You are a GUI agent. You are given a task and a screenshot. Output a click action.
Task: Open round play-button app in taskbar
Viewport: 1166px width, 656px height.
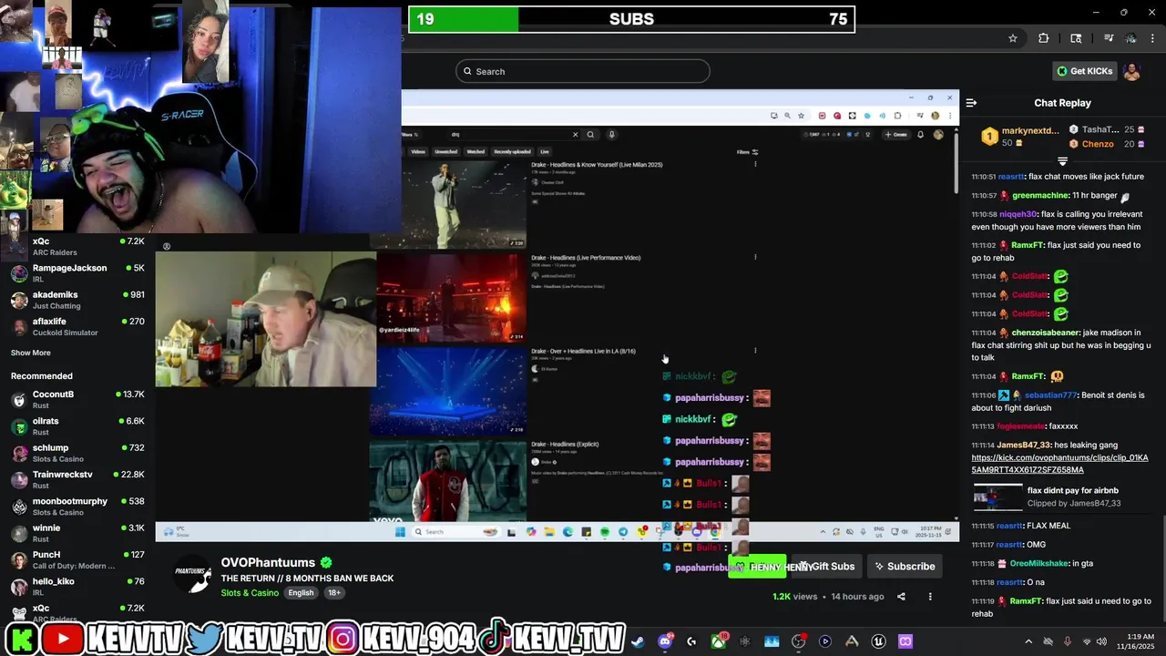[x=825, y=641]
